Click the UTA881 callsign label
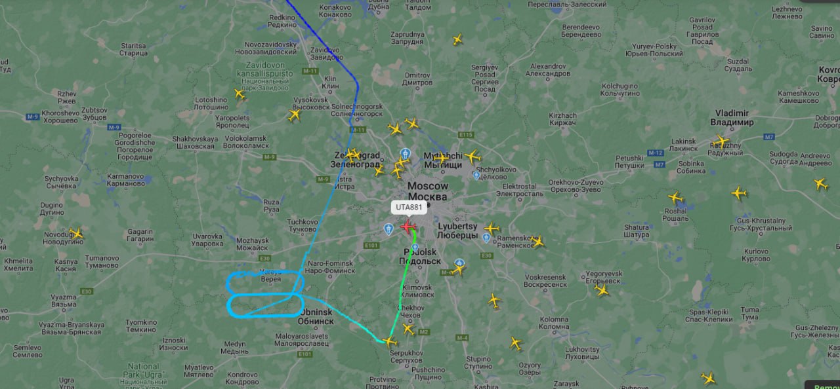Image resolution: width=840 pixels, height=389 pixels. (409, 208)
